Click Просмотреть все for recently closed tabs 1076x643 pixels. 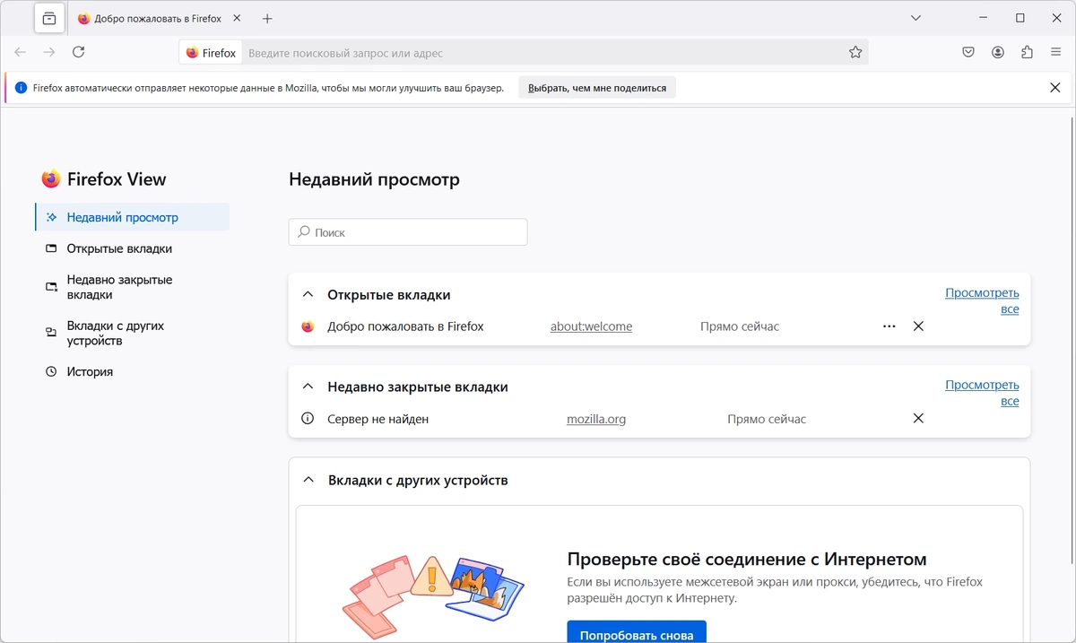[982, 394]
